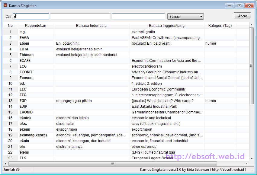The image size is (257, 175).
Task: Click the Kamus Singkatan title bar book icon
Action: pyautogui.click(x=5, y=5)
